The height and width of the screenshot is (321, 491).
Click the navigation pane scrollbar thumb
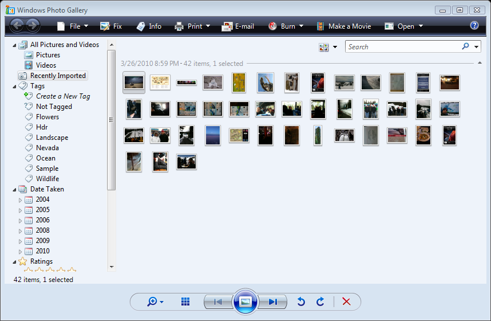click(111, 120)
